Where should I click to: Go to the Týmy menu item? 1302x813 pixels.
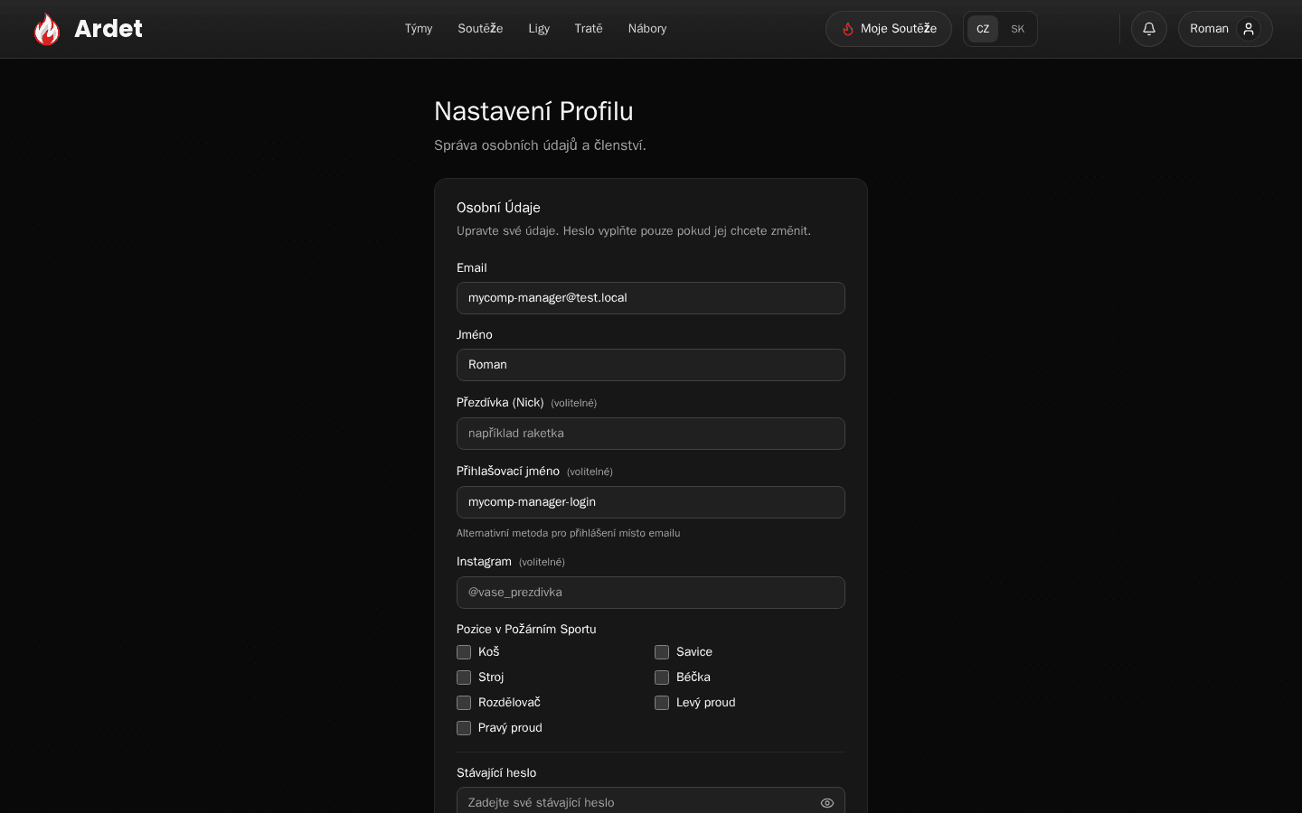click(x=419, y=29)
